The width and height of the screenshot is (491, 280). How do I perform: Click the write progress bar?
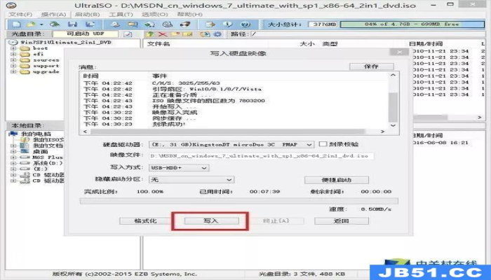[x=239, y=201]
